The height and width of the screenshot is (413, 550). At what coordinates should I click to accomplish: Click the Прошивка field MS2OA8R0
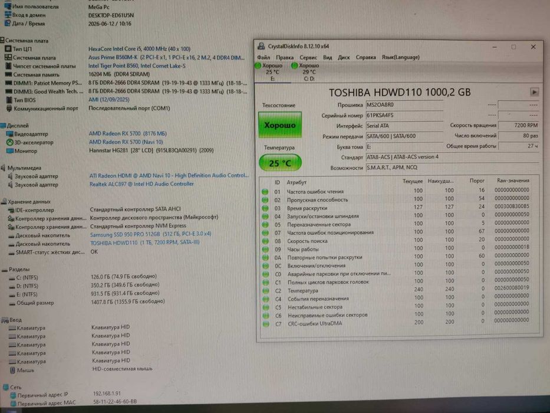(x=404, y=104)
